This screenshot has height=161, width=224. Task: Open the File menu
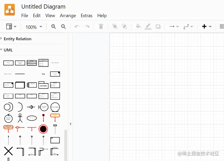[25, 16]
